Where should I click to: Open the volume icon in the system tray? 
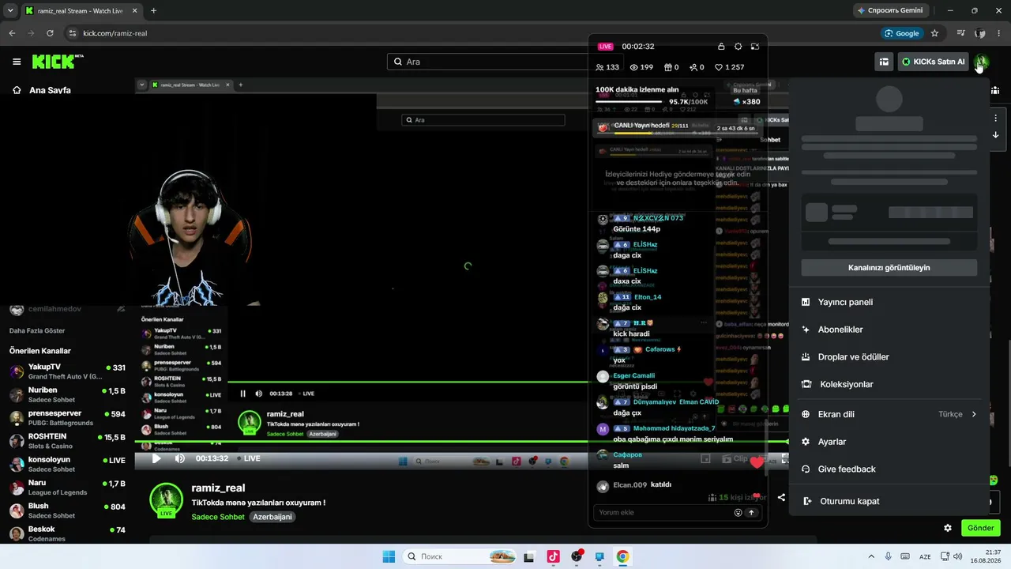pos(957,556)
